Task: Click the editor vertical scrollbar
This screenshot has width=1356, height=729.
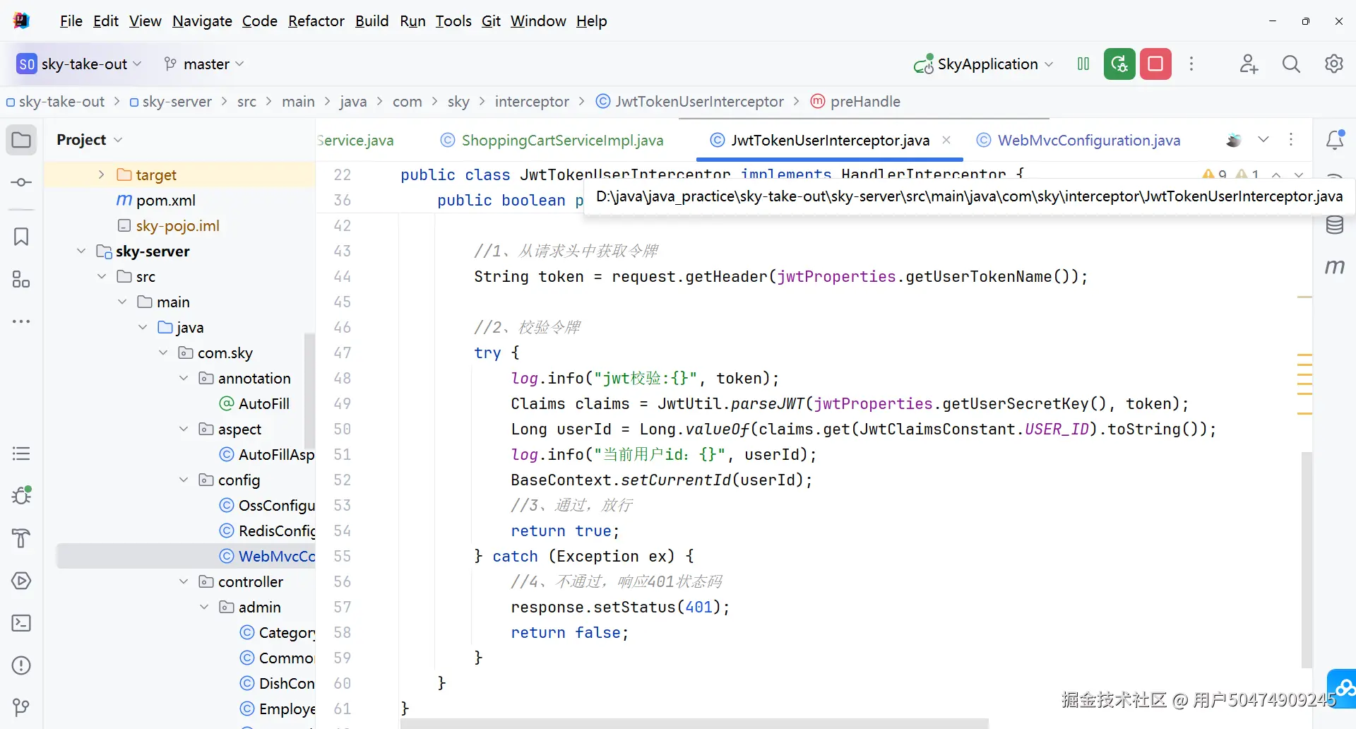Action: tap(1307, 558)
